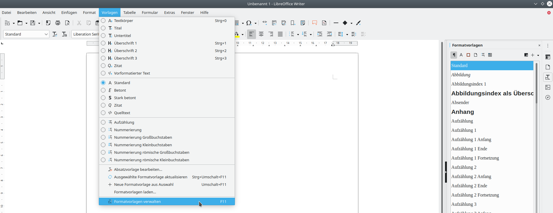Open the sidebar Gallery panel icon
Image resolution: width=553 pixels, height=213 pixels.
(548, 87)
